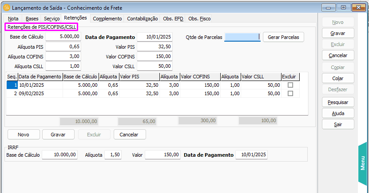
Task: Select the IRRF Base de Cálculo field
Action: pos(60,155)
